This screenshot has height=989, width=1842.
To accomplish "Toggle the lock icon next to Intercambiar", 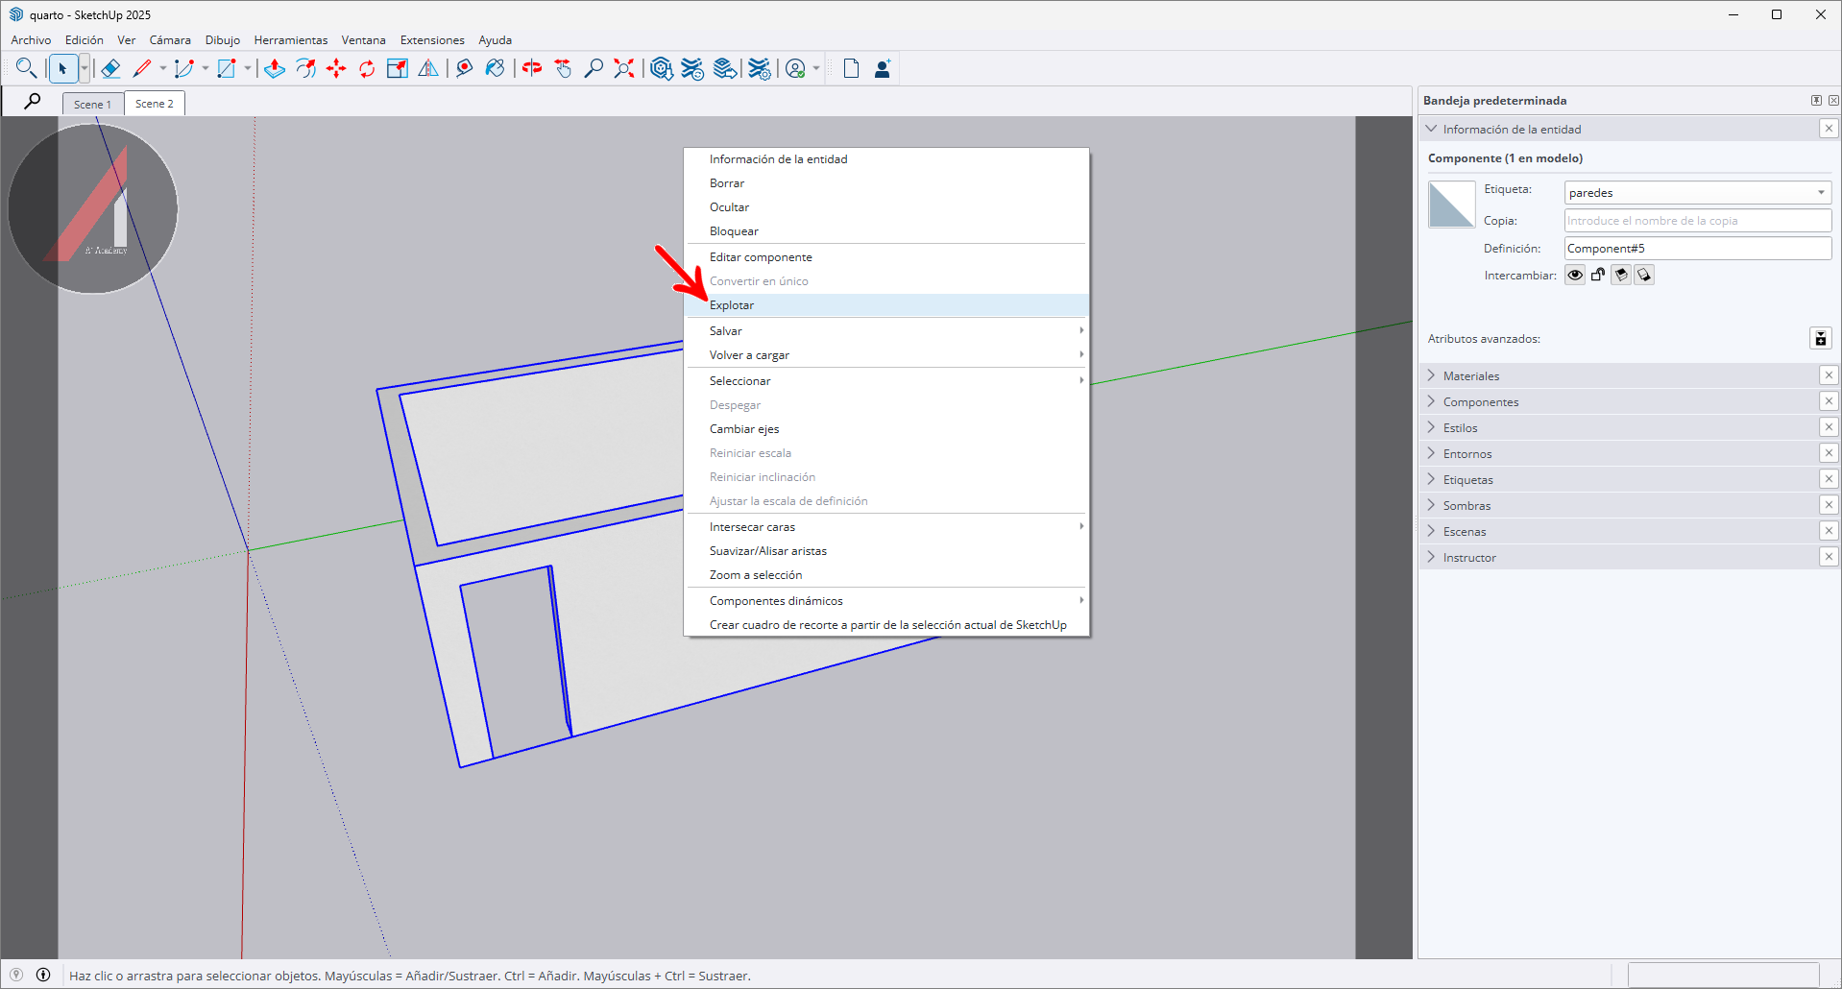I will point(1598,276).
